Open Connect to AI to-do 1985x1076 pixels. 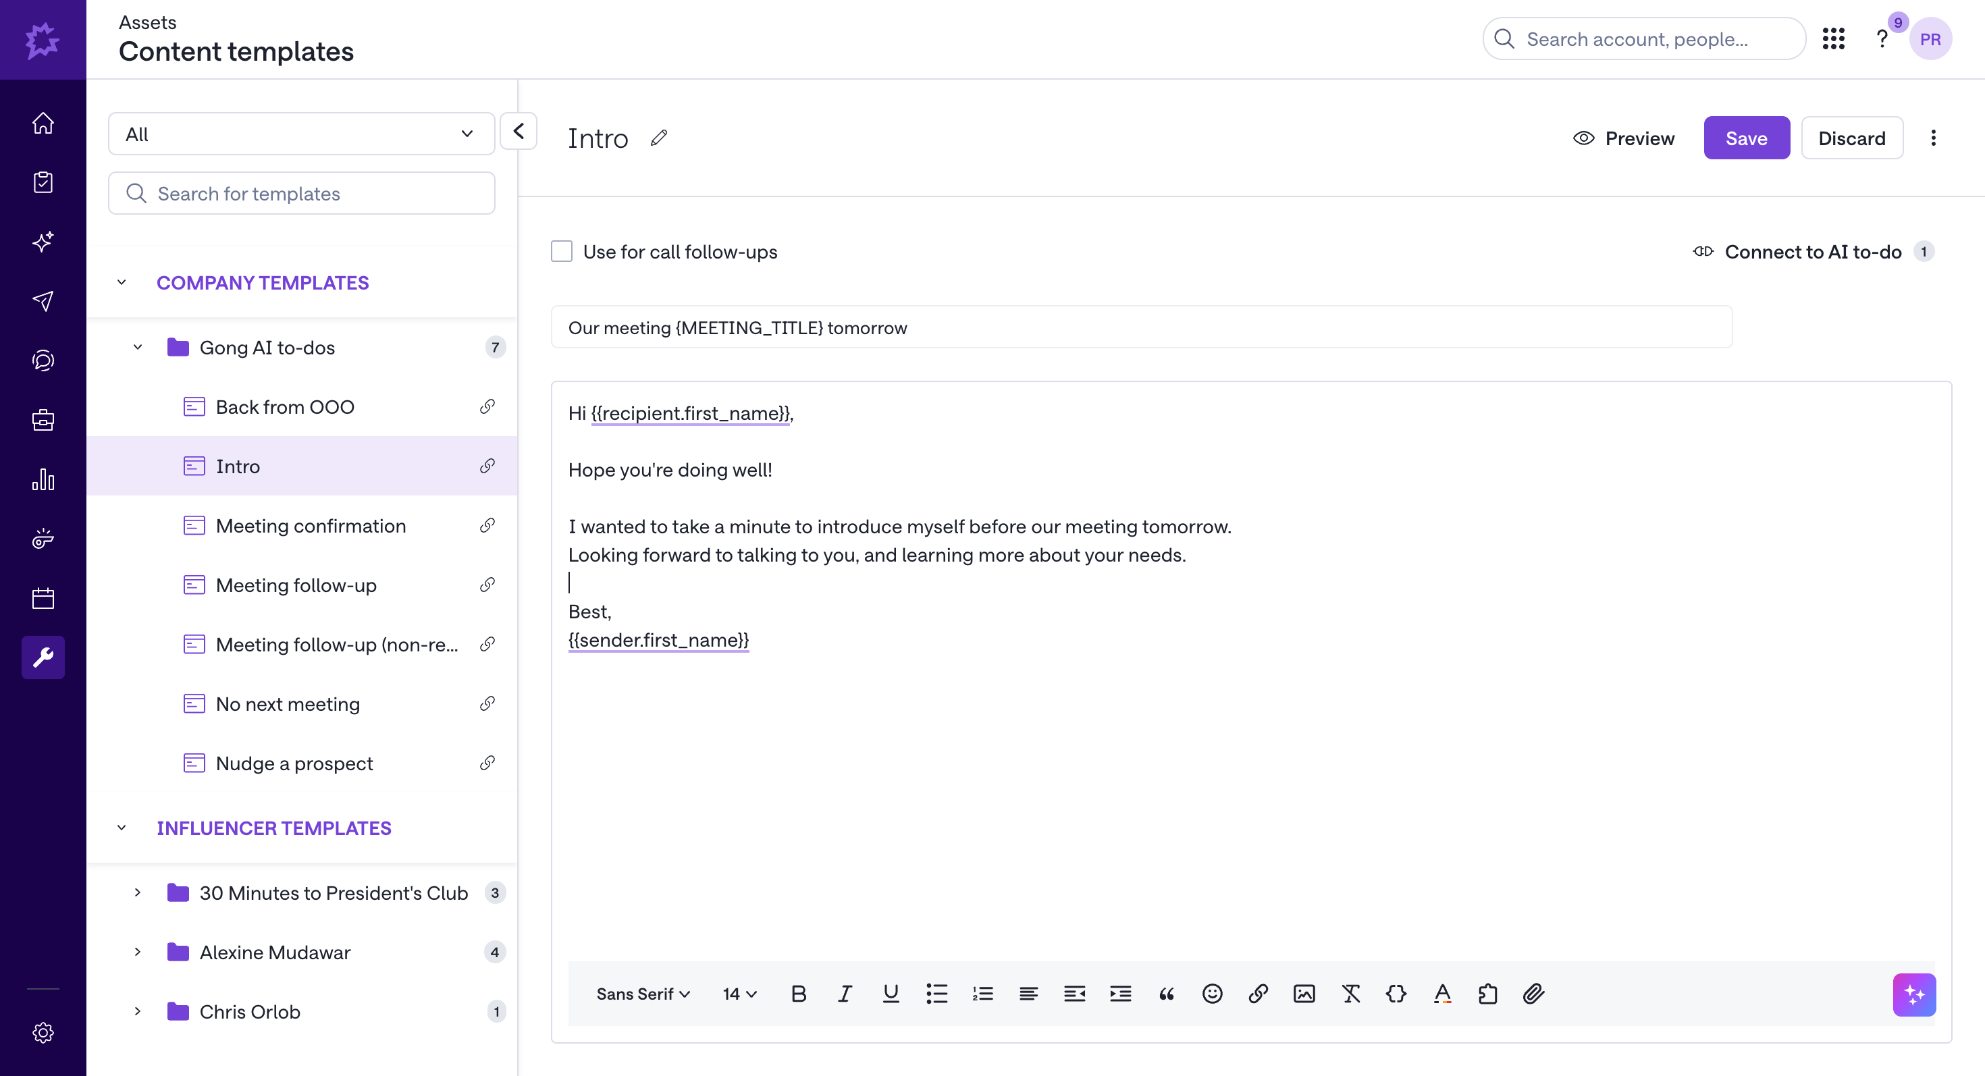[x=1814, y=252]
